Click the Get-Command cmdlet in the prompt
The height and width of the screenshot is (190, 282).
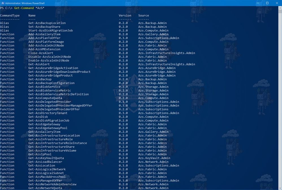pos(24,8)
